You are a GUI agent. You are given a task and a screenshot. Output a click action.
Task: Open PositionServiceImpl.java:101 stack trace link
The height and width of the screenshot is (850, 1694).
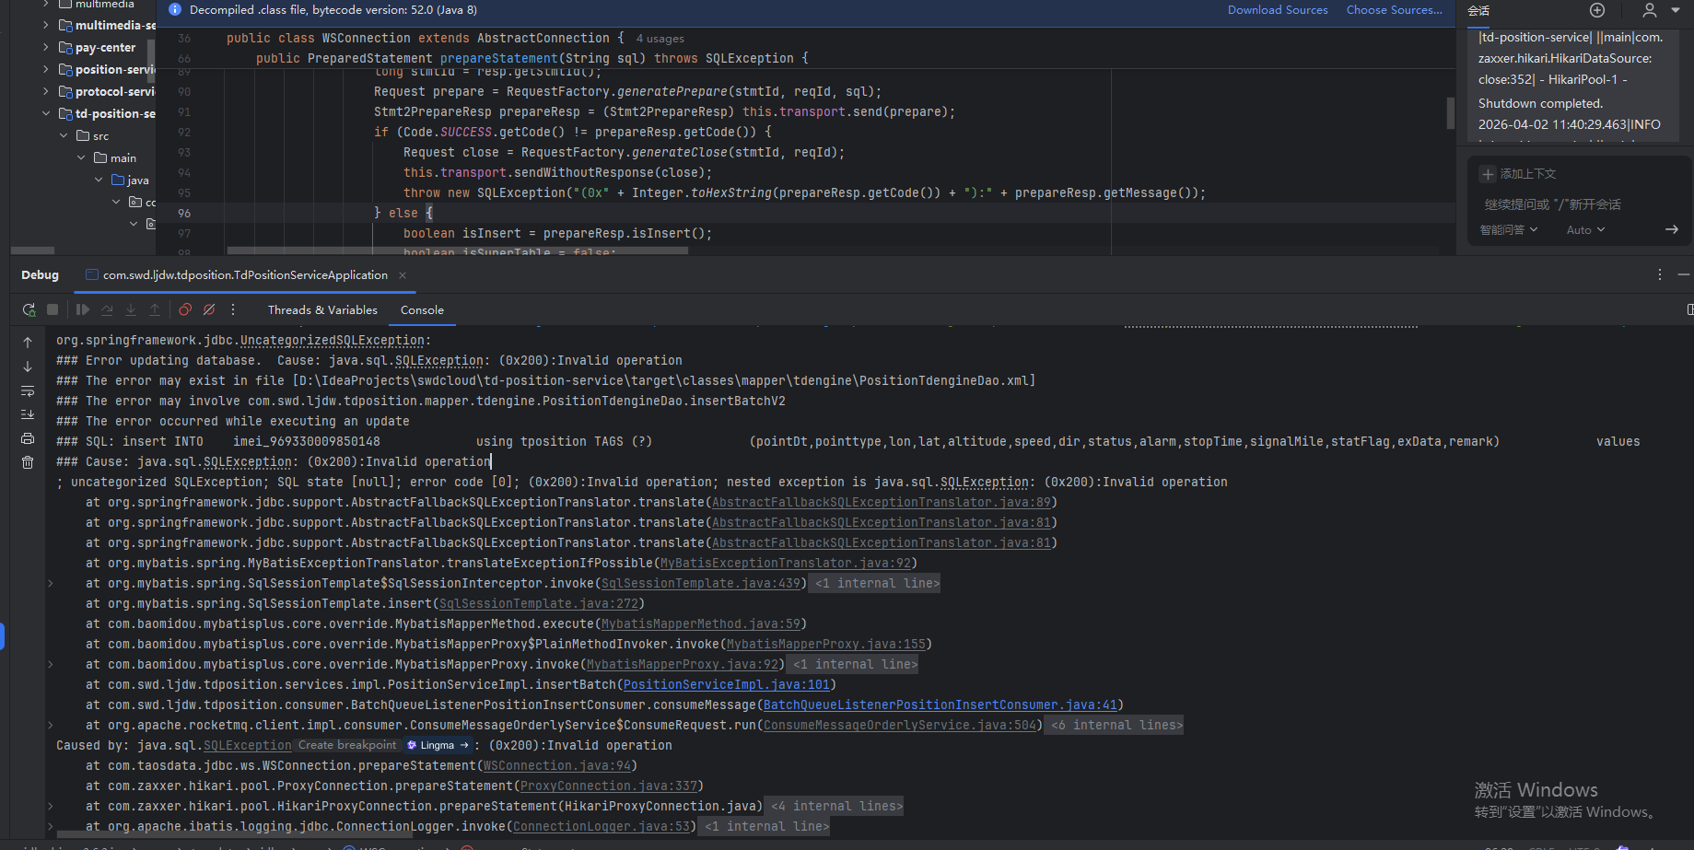pyautogui.click(x=727, y=685)
